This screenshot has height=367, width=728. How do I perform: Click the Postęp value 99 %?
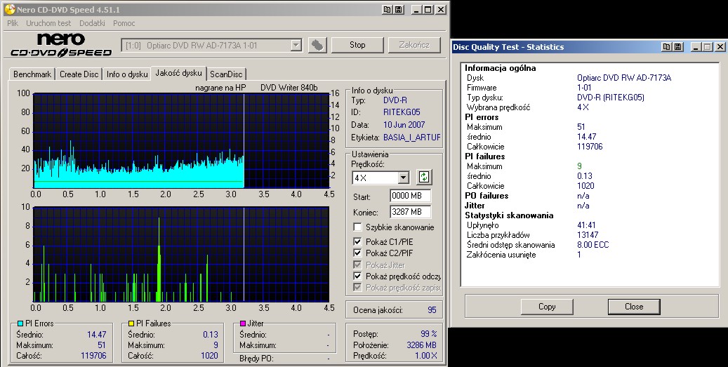[x=428, y=333]
